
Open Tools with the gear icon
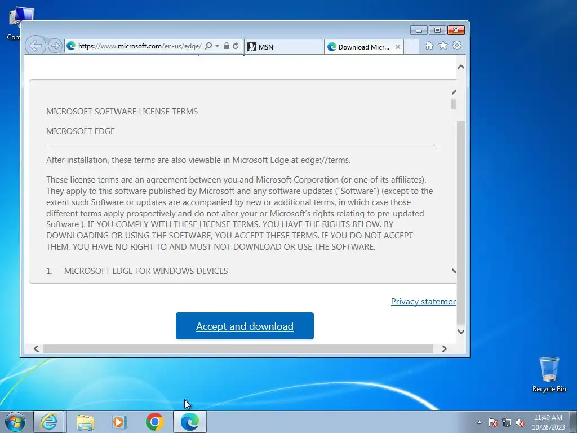(x=457, y=45)
